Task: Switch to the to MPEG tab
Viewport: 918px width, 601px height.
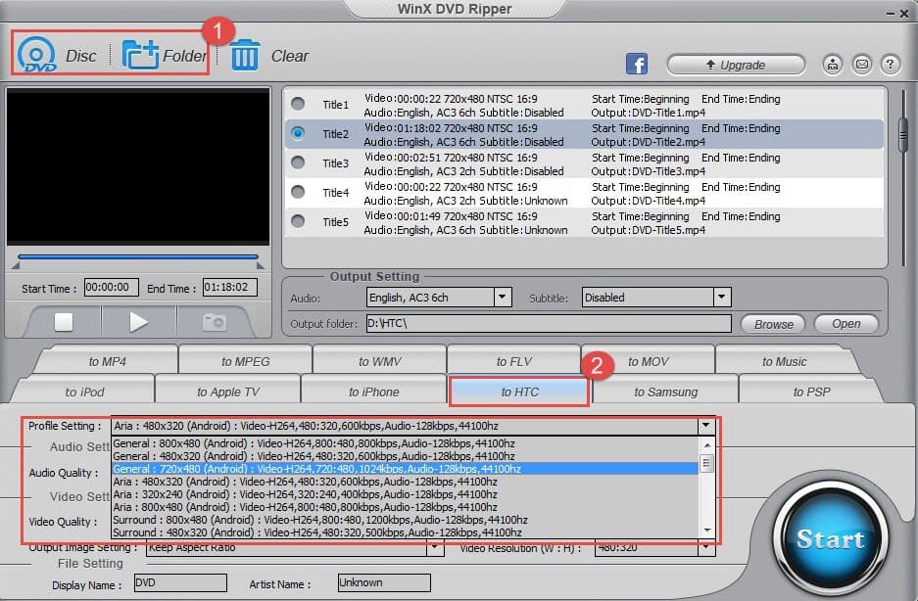Action: [245, 361]
